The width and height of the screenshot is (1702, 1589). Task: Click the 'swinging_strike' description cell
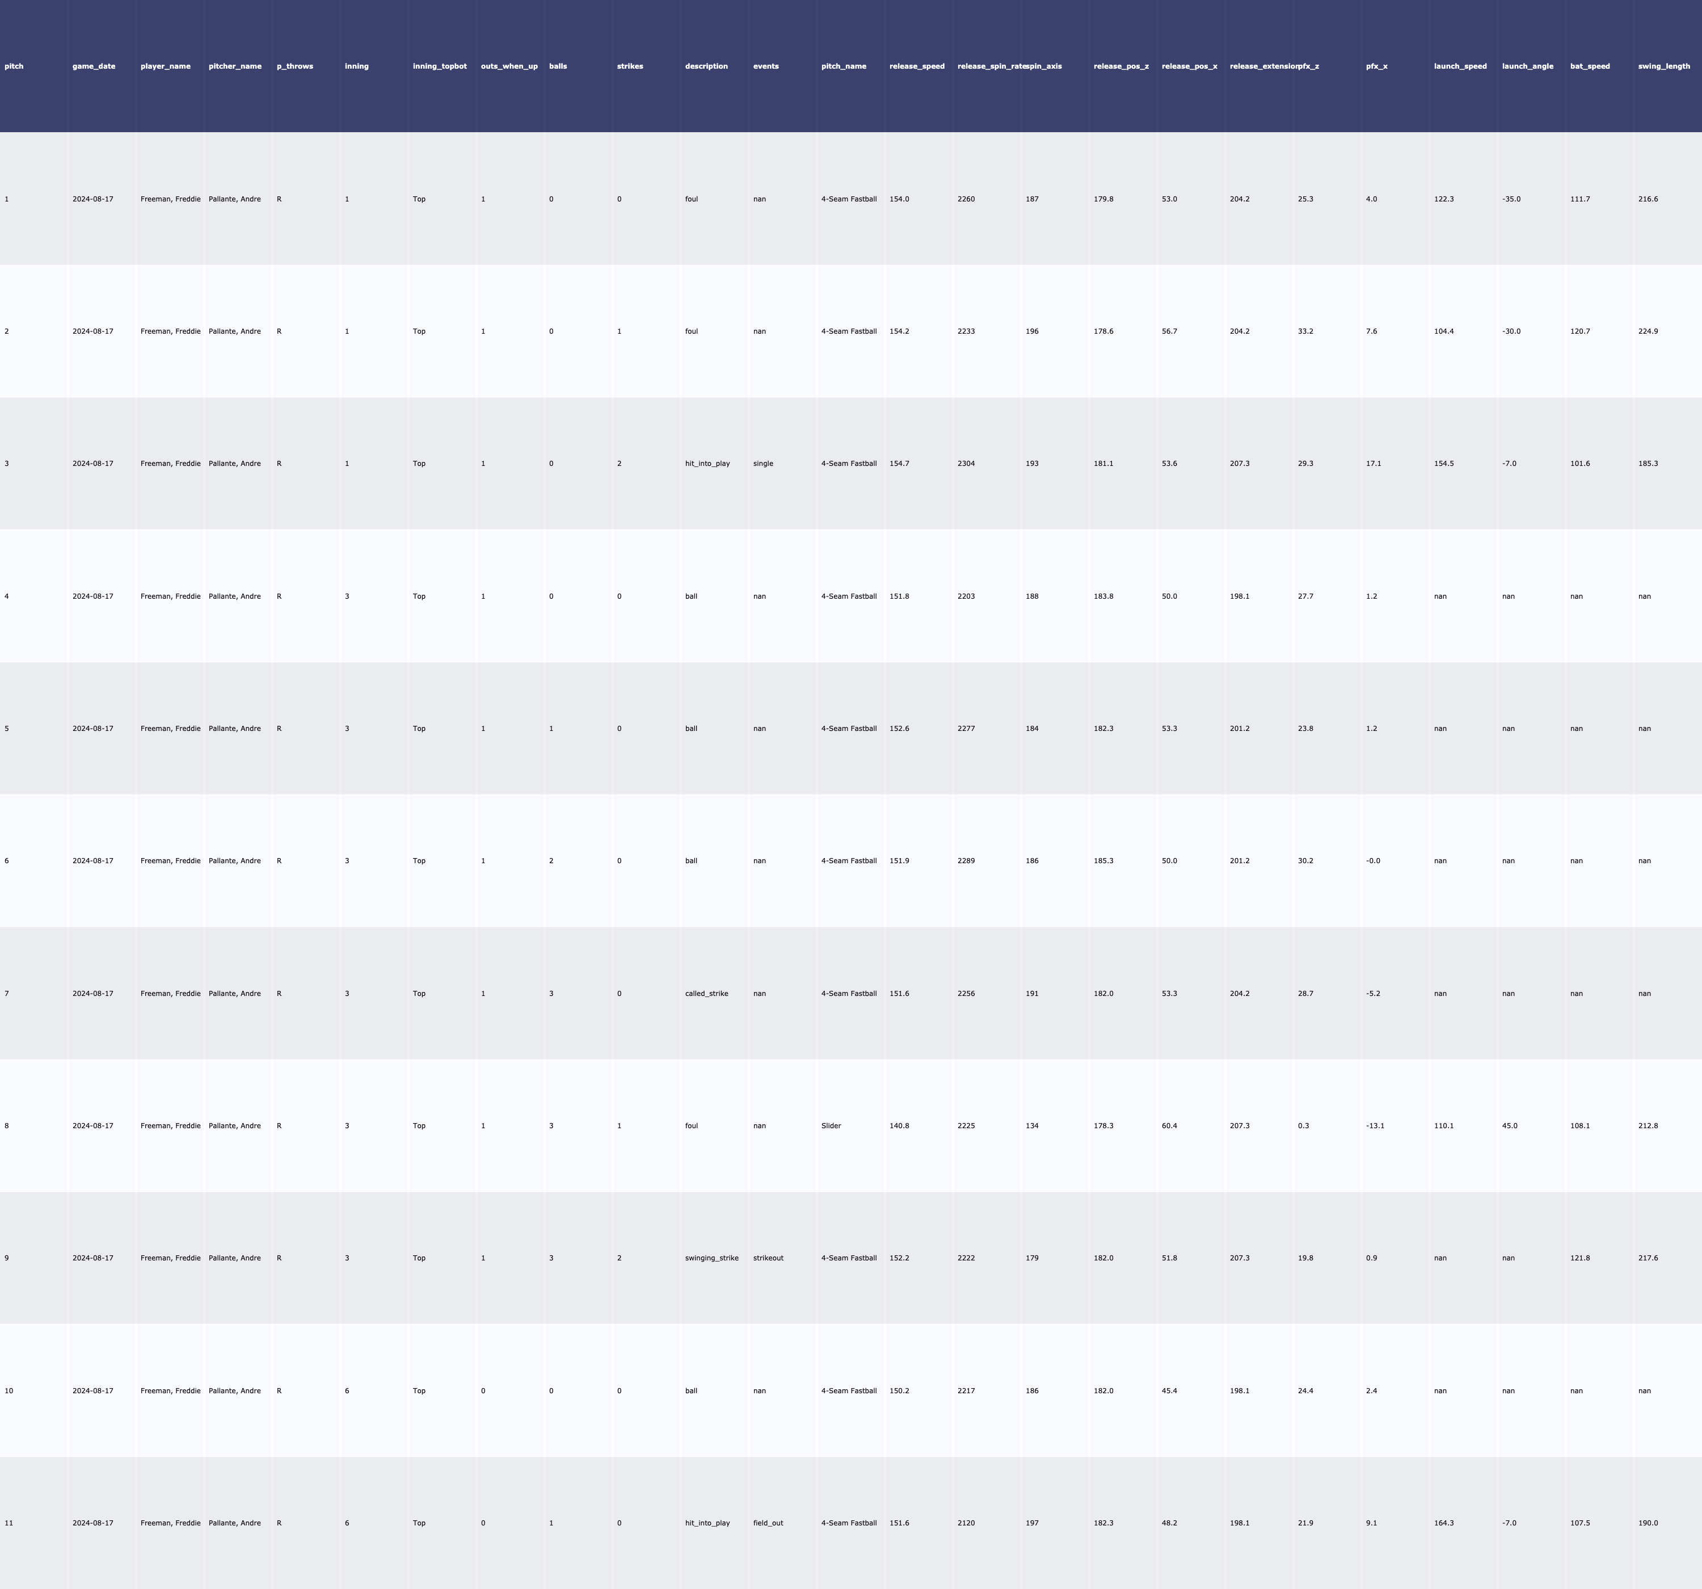tap(711, 1258)
